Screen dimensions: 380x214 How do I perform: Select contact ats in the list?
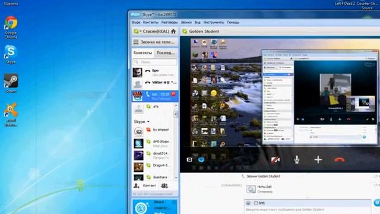point(153,108)
